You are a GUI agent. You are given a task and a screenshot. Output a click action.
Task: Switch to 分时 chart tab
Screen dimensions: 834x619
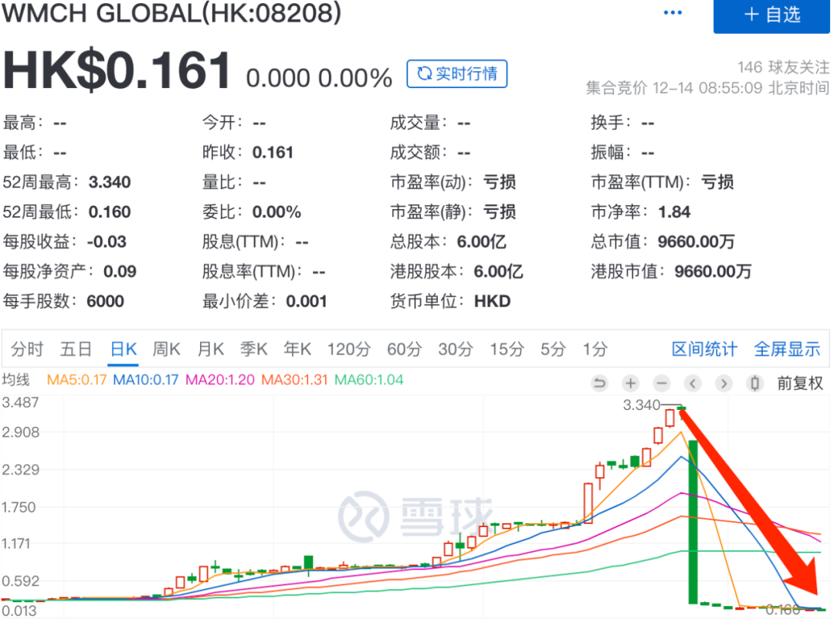(x=27, y=350)
